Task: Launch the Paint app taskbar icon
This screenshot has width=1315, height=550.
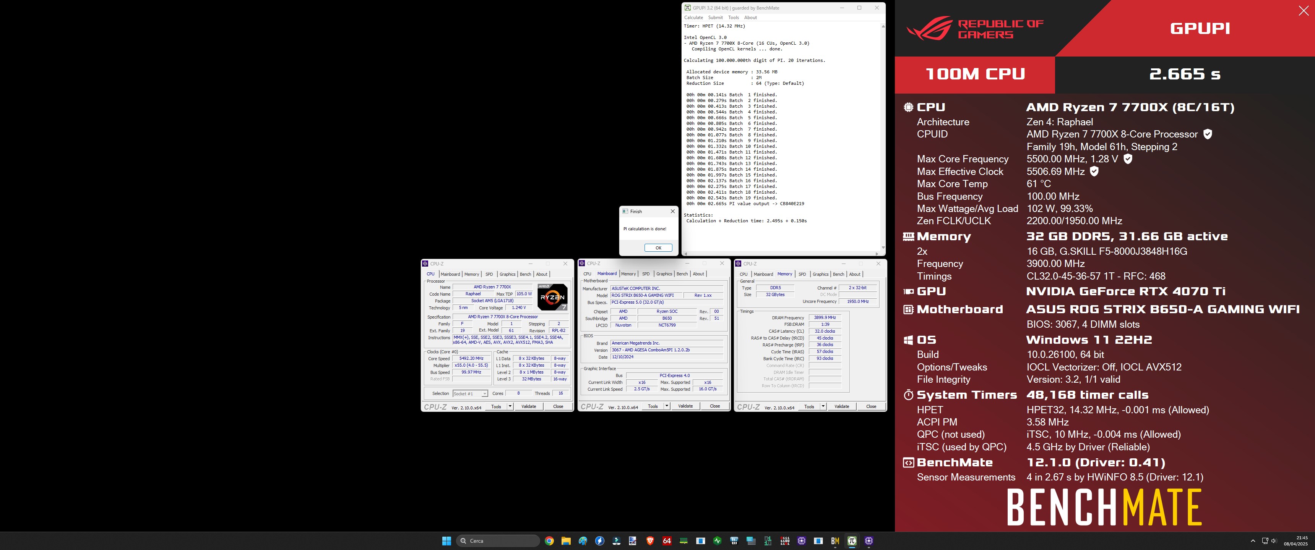Action: click(x=583, y=541)
